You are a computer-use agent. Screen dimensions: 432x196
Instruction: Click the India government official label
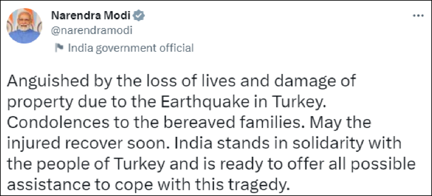pos(131,48)
